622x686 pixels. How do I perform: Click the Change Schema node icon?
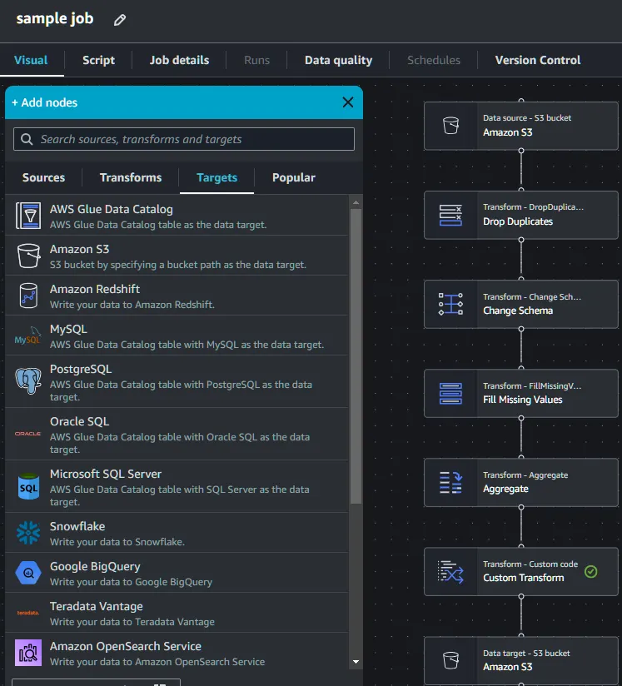pyautogui.click(x=450, y=304)
